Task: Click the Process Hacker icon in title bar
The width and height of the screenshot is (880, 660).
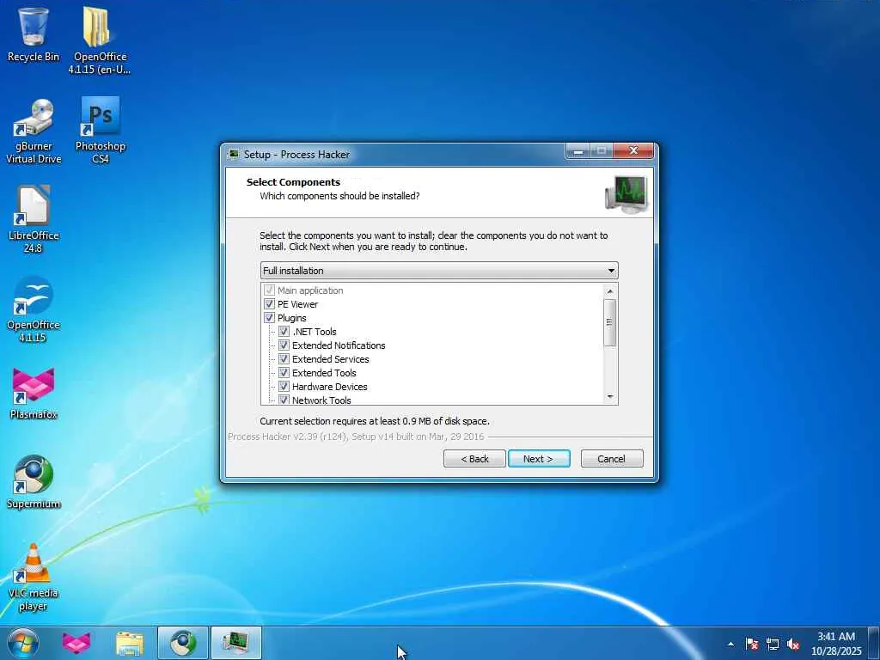Action: 234,154
